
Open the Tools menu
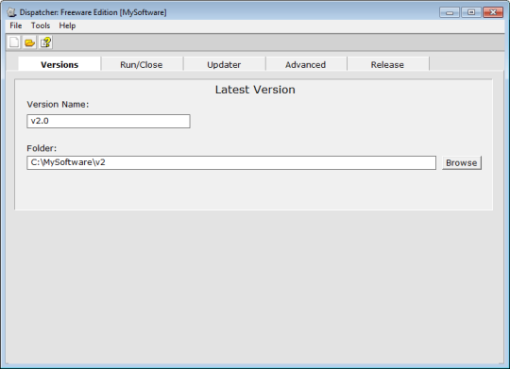[x=41, y=25]
